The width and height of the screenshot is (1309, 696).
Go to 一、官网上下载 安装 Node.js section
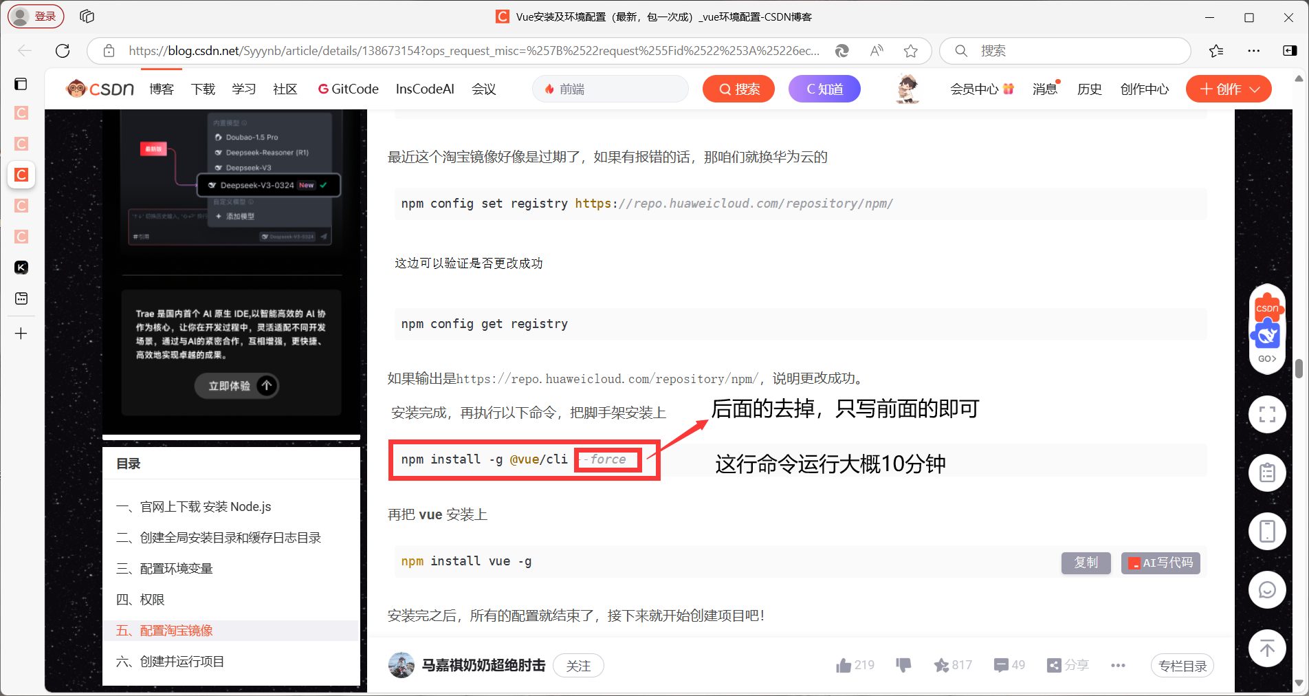click(x=194, y=507)
